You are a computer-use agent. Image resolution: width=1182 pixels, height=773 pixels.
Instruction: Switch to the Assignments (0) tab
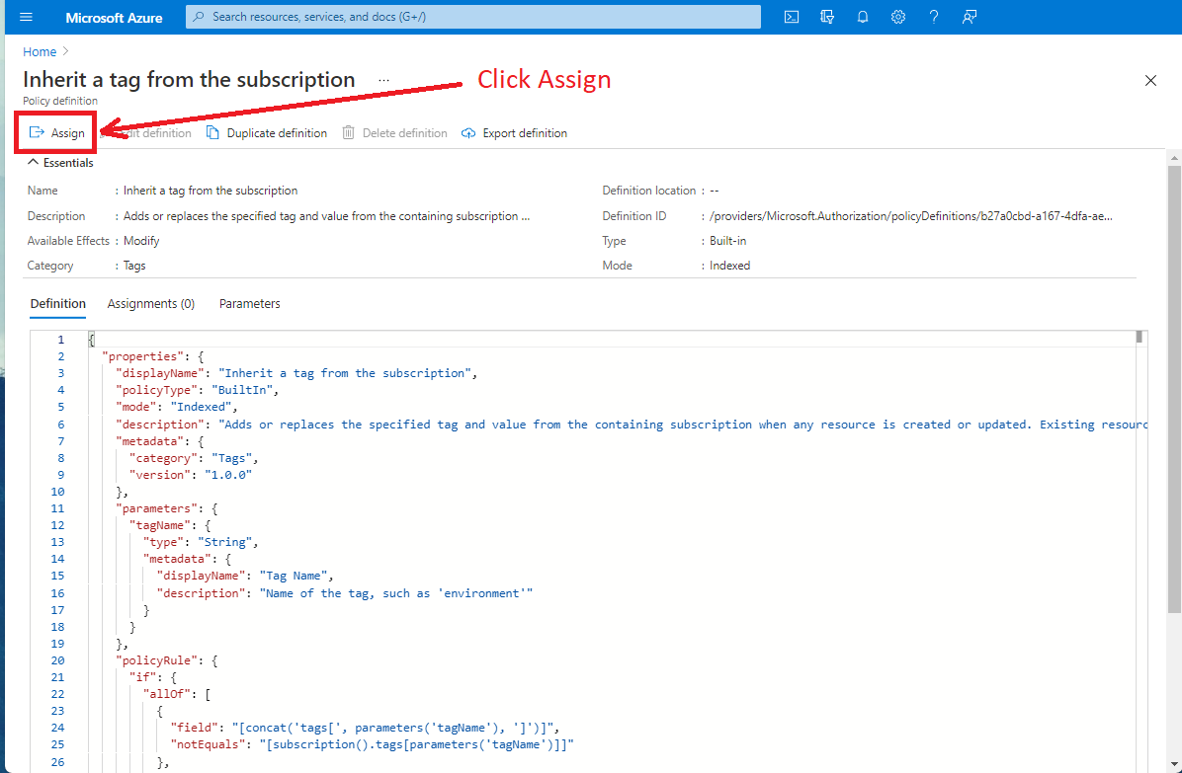tap(151, 304)
